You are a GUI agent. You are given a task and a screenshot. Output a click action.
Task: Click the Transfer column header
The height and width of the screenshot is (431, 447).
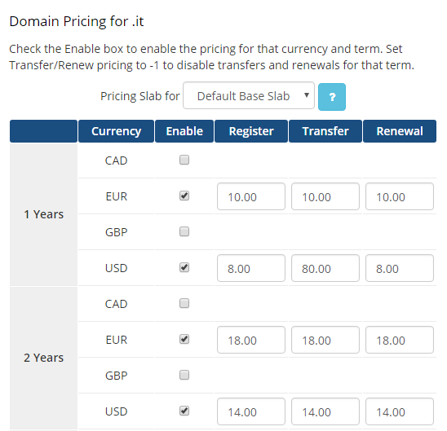click(x=325, y=131)
